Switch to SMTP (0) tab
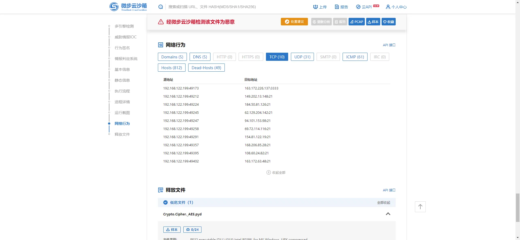Viewport: 520px width, 240px height. (328, 57)
